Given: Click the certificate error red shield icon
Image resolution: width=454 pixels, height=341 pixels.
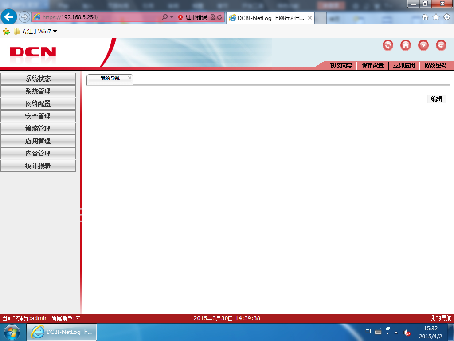Looking at the screenshot, I should tap(180, 17).
